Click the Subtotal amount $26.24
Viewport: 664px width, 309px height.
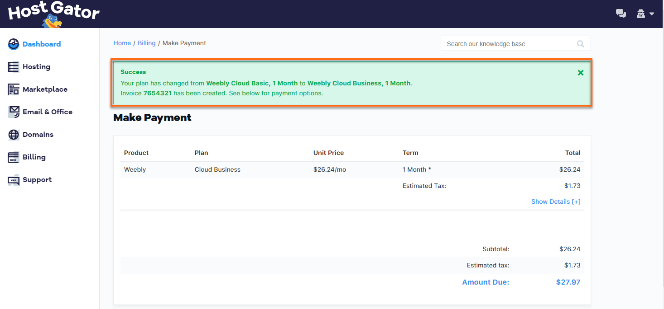[570, 249]
